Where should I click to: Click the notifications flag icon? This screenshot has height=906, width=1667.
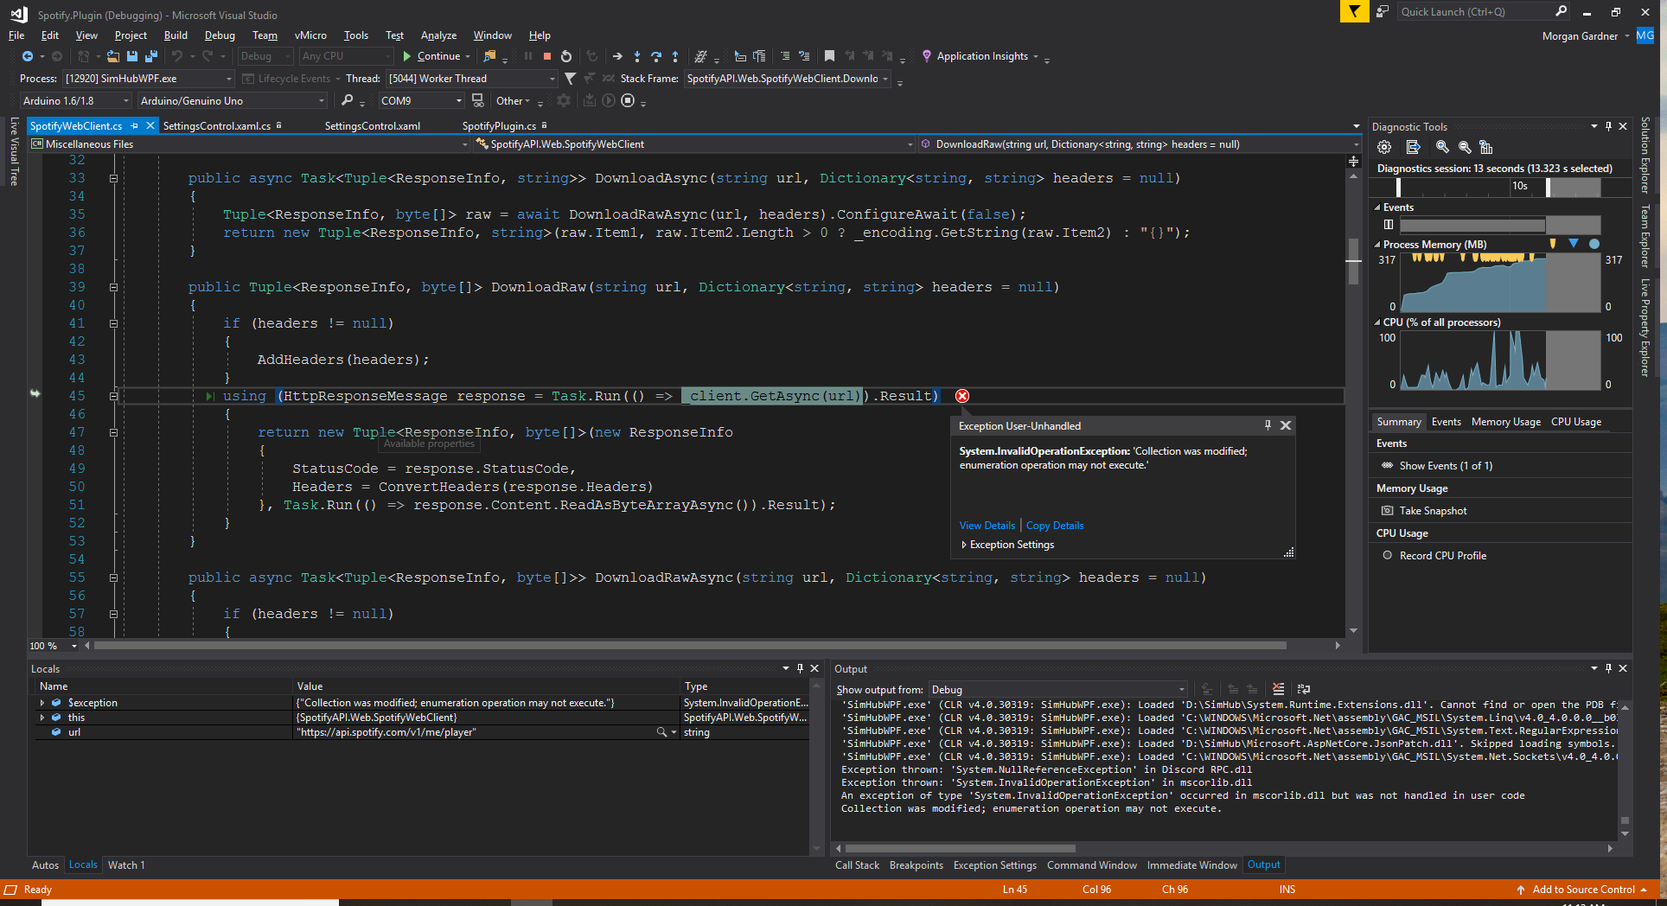(1354, 11)
